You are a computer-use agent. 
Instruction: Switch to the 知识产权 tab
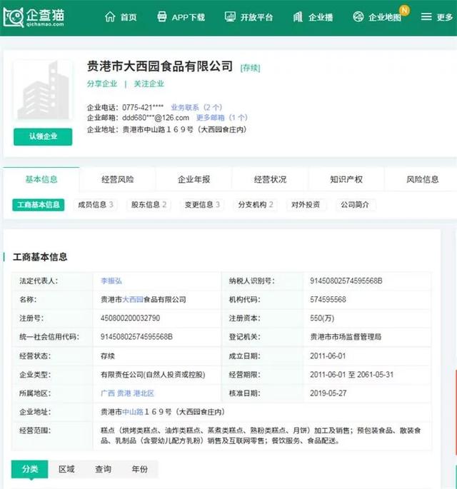(x=346, y=179)
